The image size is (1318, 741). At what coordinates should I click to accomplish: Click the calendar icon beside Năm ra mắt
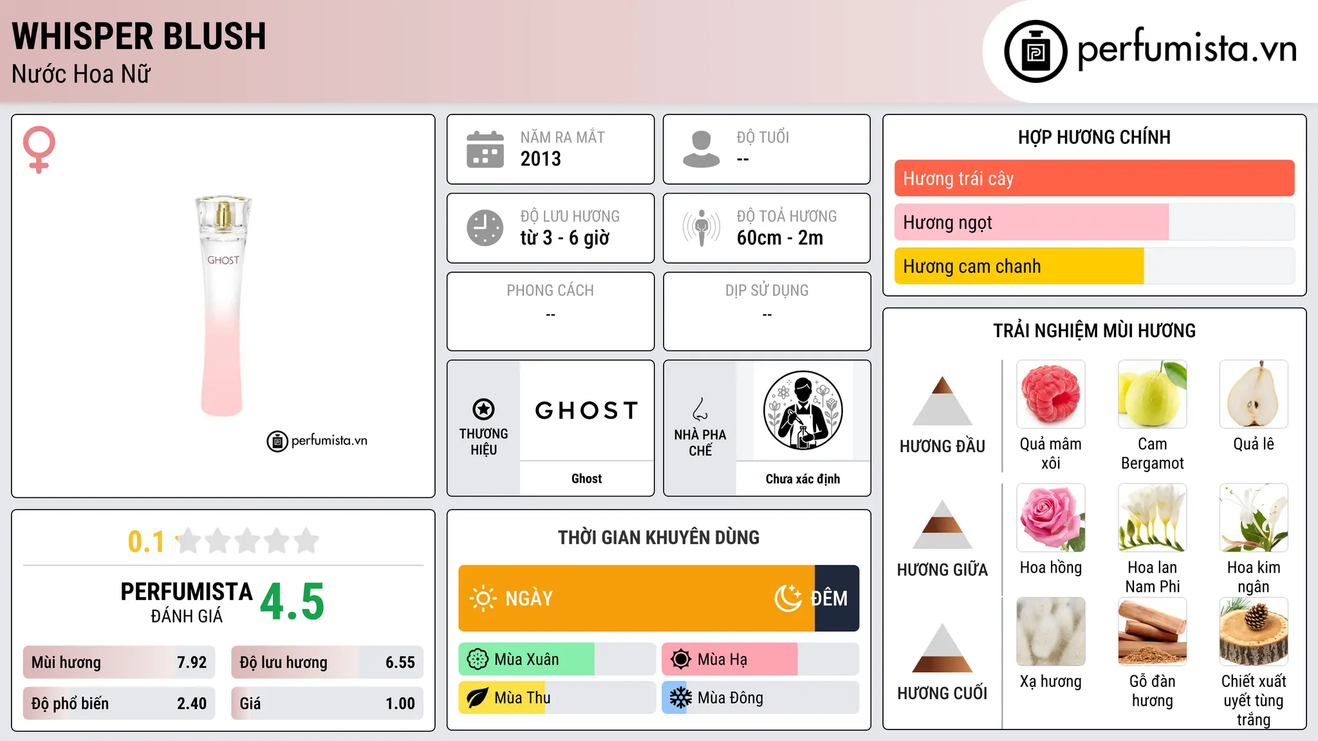tap(485, 149)
